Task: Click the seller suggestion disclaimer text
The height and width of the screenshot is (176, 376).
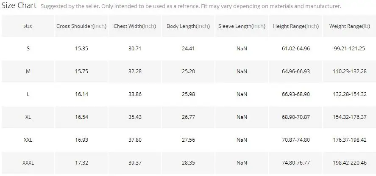Action: pos(191,6)
